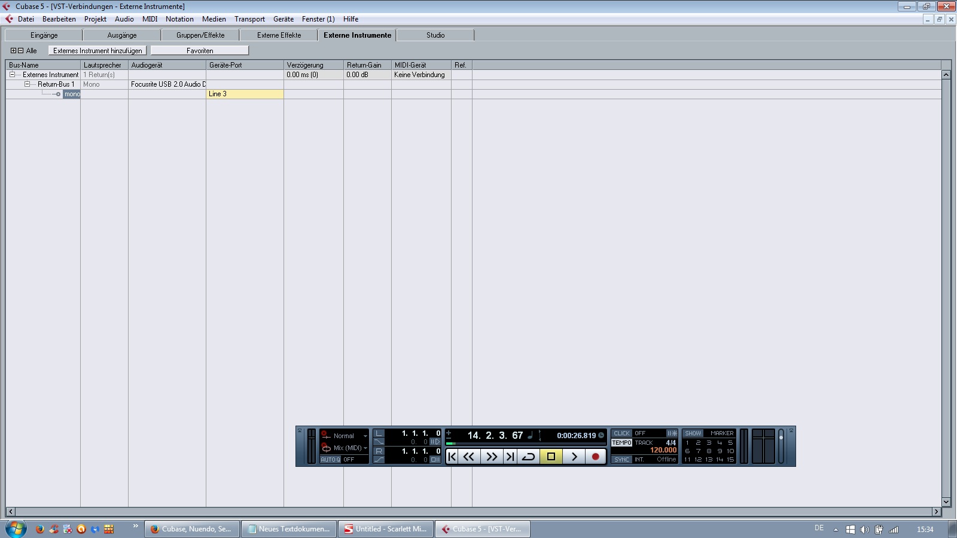
Task: Click the yellow stop button
Action: [x=551, y=456]
